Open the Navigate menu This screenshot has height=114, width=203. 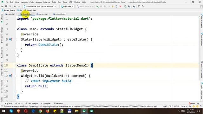tap(24, 2)
